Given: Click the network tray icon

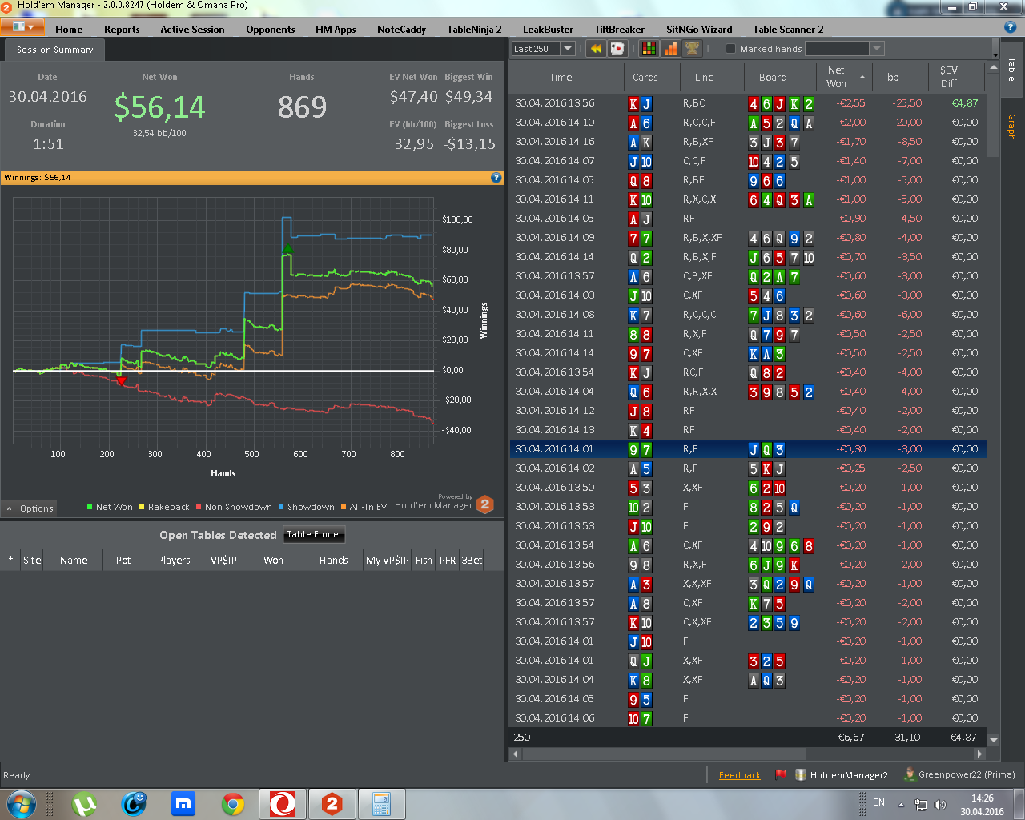Looking at the screenshot, I should pos(921,804).
